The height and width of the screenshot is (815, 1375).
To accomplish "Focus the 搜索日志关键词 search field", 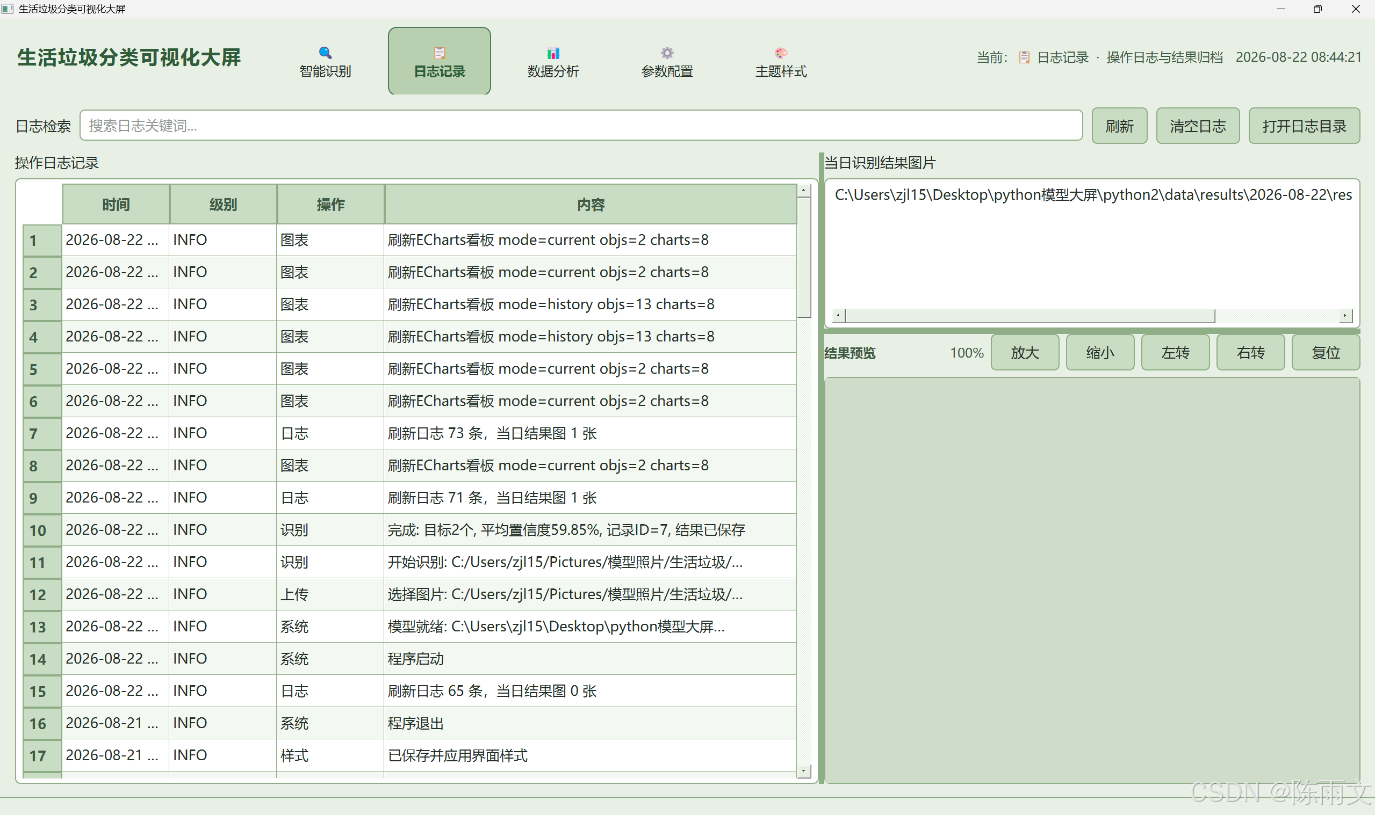I will [x=581, y=126].
